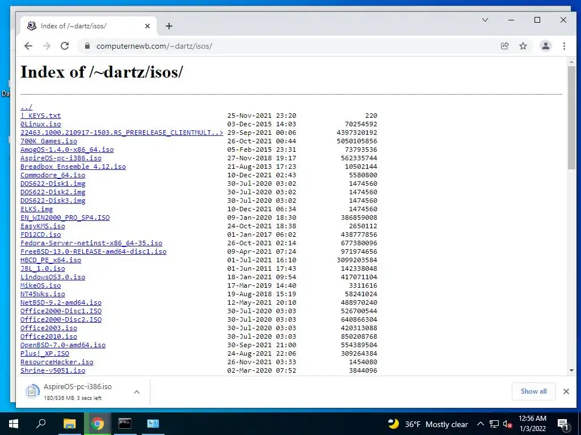
Task: Download ELKS.img
Action: click(36, 210)
